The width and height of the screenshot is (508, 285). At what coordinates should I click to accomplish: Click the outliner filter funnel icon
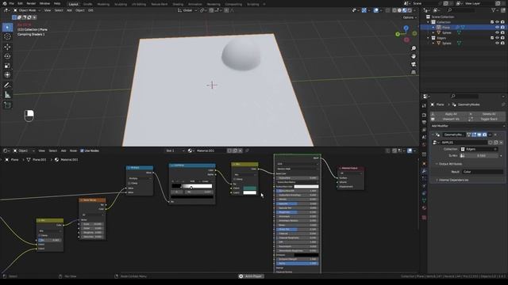494,10
